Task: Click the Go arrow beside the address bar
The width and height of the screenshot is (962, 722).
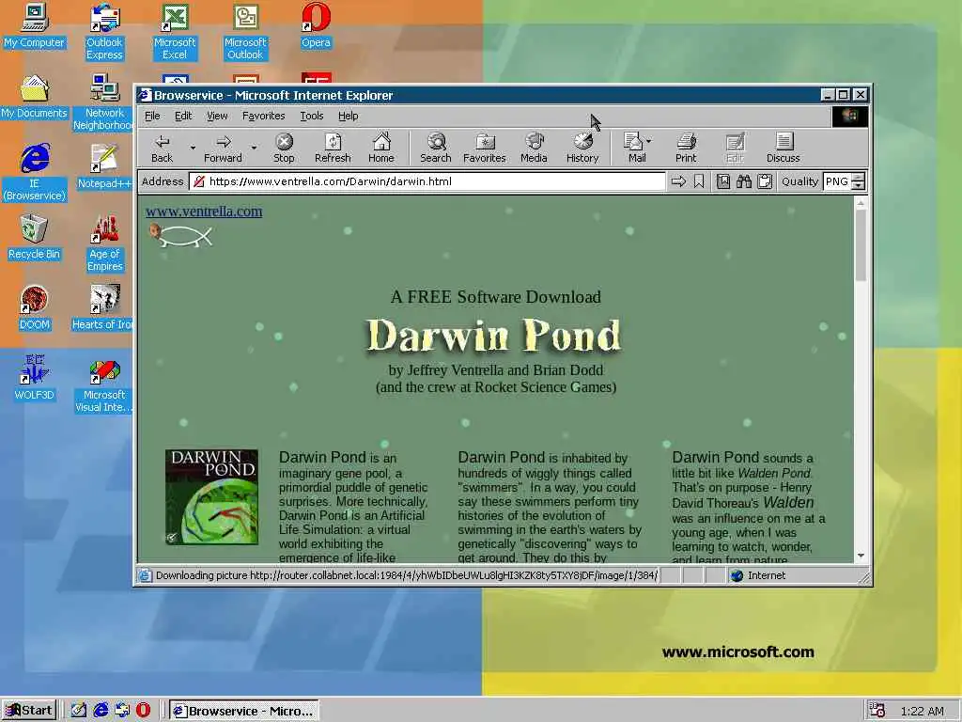Action: 678,181
